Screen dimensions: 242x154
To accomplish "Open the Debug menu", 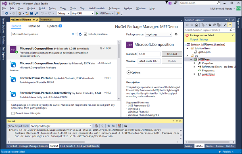I will tap(52, 8).
